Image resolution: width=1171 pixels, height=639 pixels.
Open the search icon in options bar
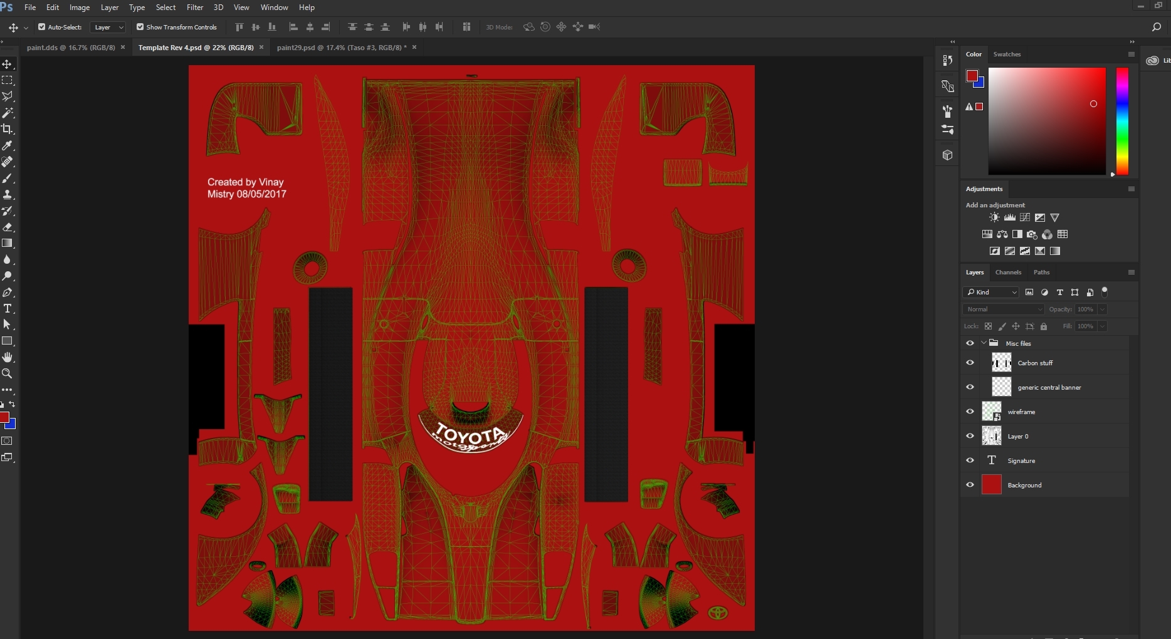1157,27
